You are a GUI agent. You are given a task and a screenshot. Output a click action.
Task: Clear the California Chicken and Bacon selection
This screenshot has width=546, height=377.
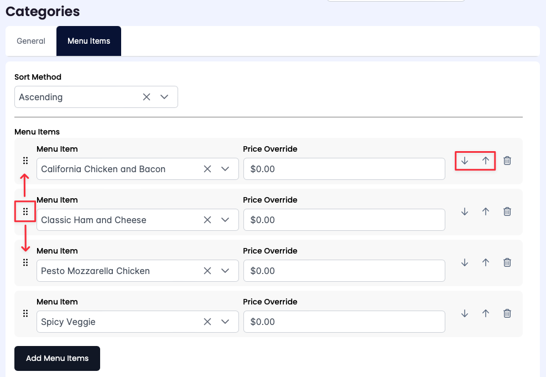(x=207, y=169)
